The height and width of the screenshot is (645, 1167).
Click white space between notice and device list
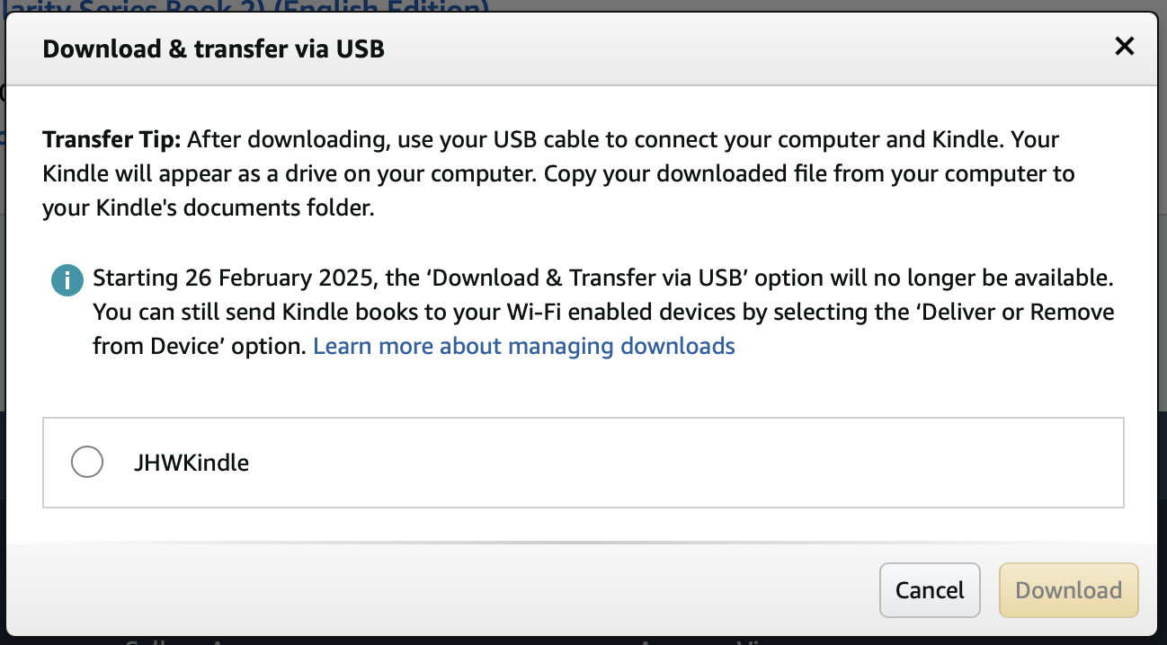click(x=583, y=388)
